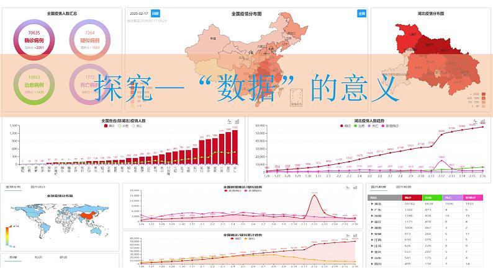This screenshot has height=277, width=493.
Task: Expand the 湖北 row in the data table
Action: (x=373, y=203)
